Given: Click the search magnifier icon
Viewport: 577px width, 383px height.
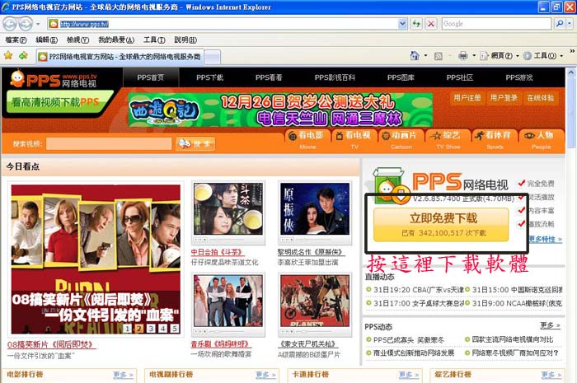Looking at the screenshot, I should pyautogui.click(x=560, y=24).
